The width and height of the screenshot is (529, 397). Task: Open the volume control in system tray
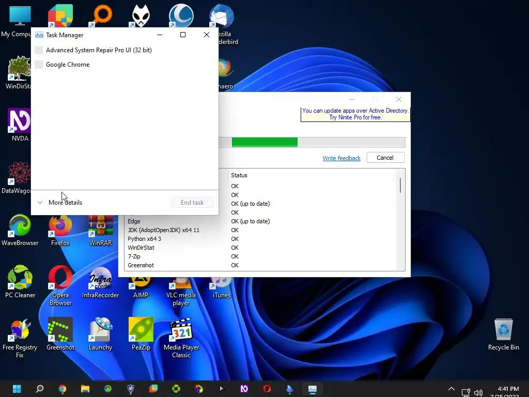point(478,392)
